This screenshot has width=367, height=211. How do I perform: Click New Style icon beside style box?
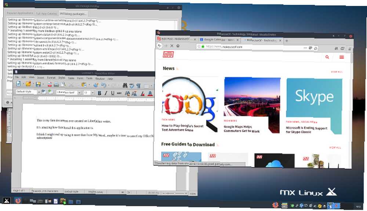click(51, 92)
